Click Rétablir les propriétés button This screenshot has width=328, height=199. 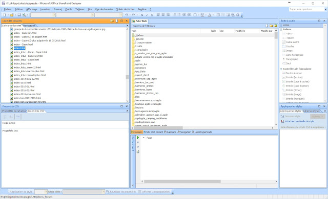tap(121, 192)
